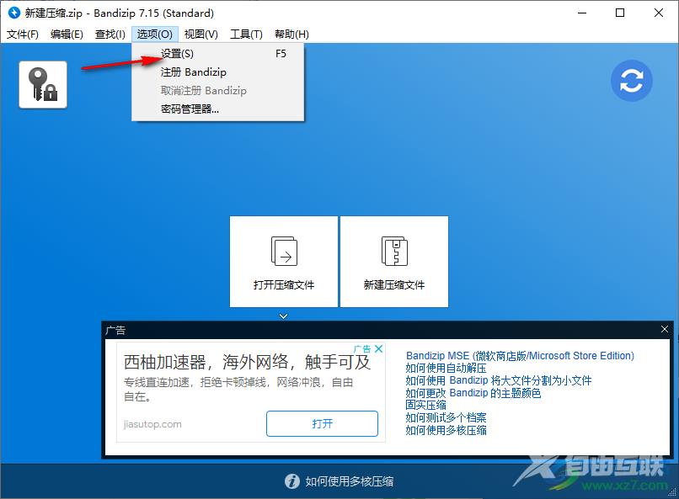679x499 pixels.
Task: Click the grayed 取消注册 Bandizip entry
Action: coord(218,91)
